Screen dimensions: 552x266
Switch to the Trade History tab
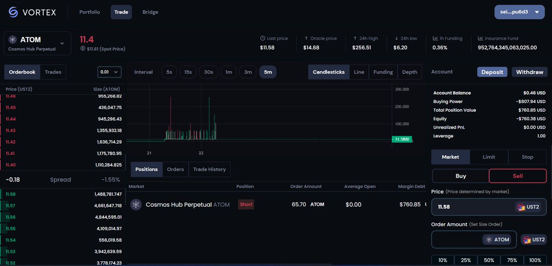209,169
